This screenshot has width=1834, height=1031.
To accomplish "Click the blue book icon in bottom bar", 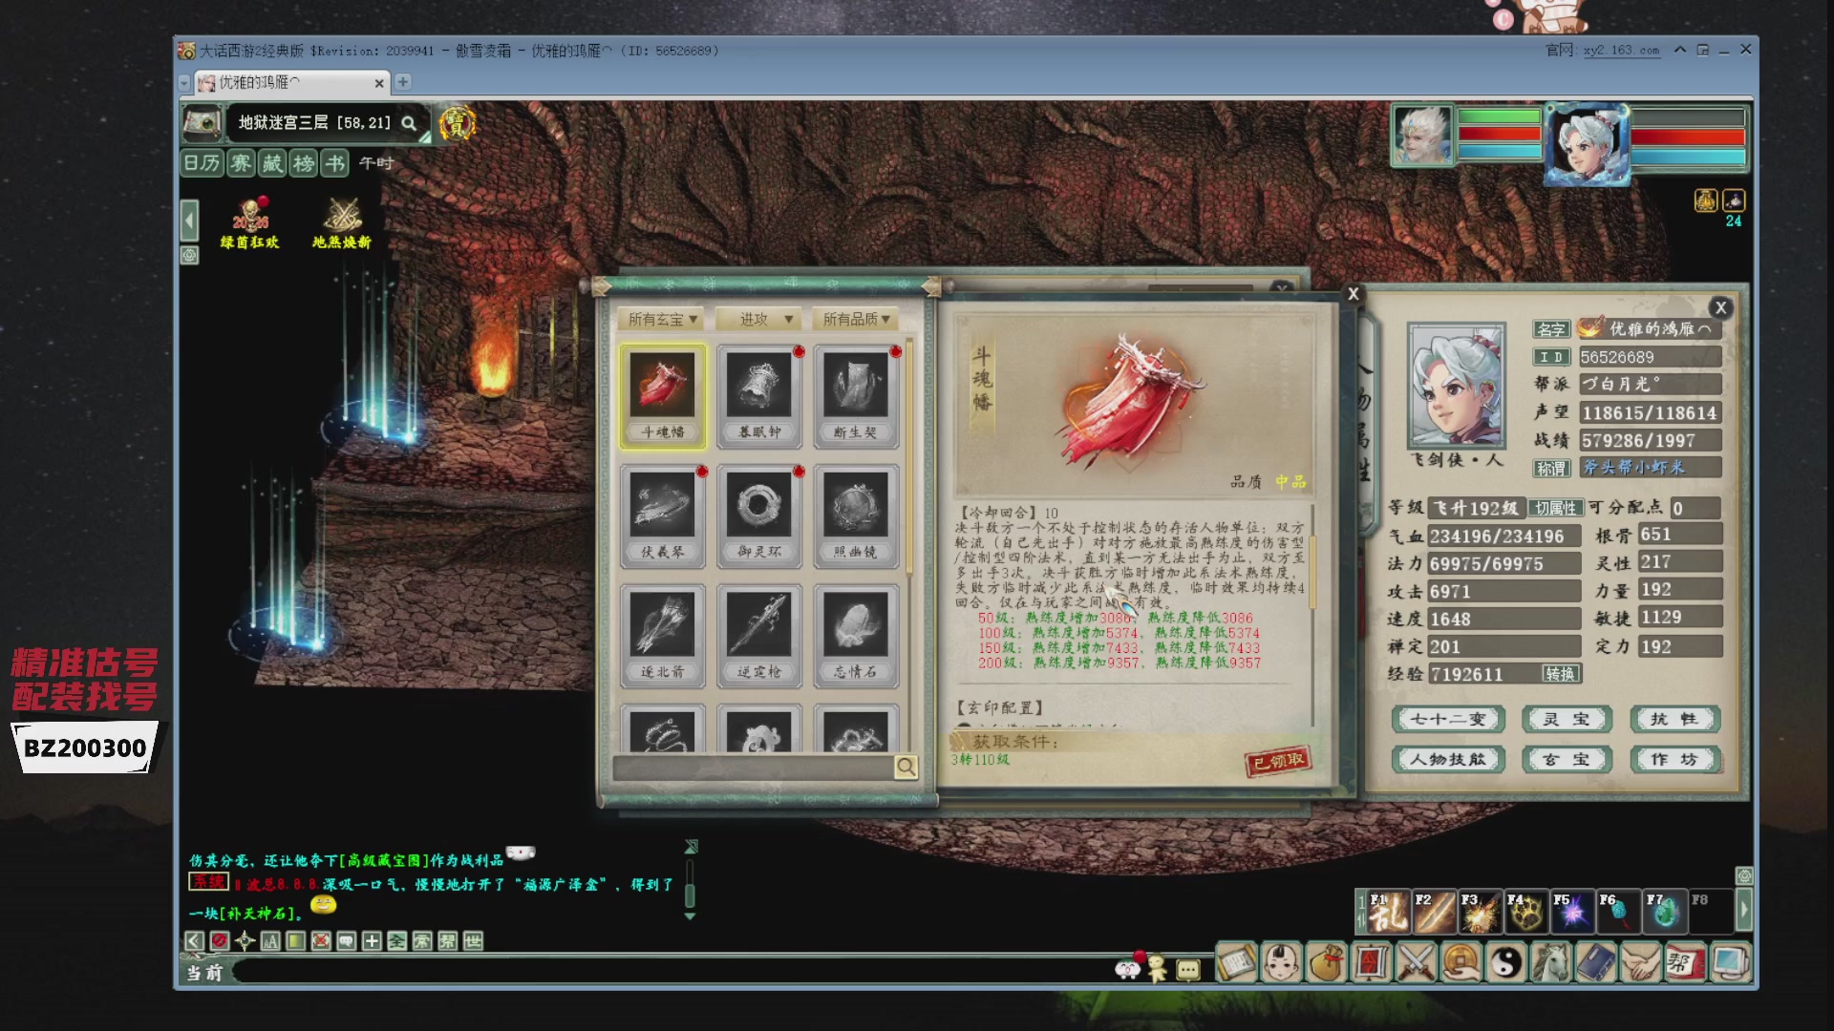I will (x=1596, y=963).
